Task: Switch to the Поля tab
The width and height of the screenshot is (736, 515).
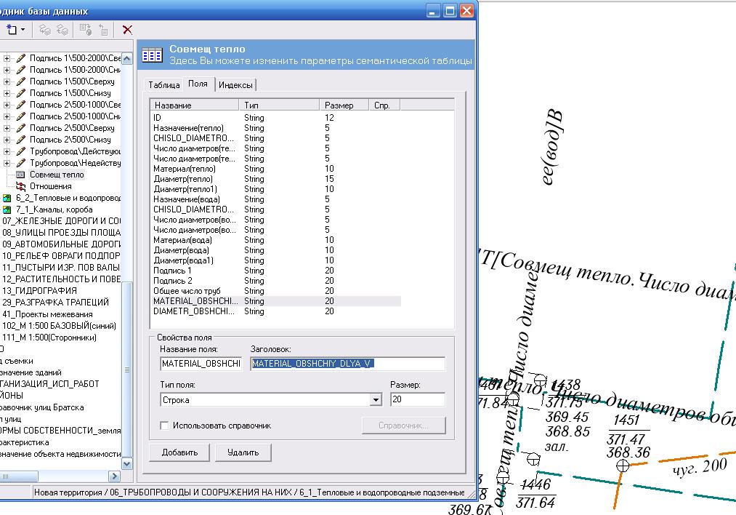Action: 198,84
